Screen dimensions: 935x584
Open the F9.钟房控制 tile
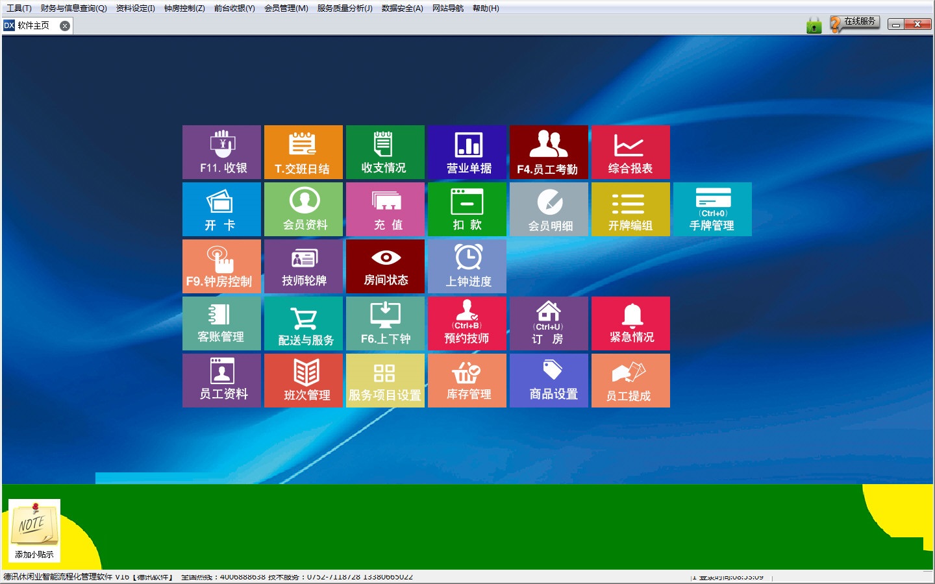(221, 266)
